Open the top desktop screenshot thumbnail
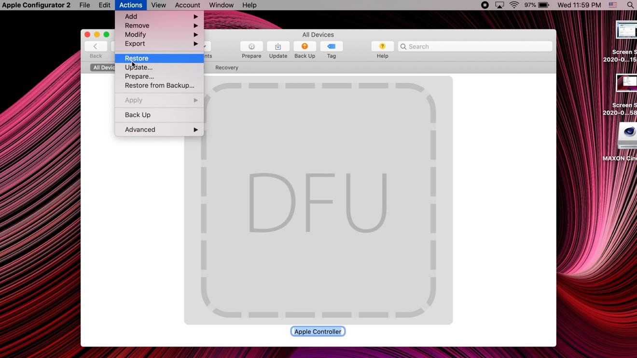Viewport: 637px width, 358px height. click(x=626, y=30)
